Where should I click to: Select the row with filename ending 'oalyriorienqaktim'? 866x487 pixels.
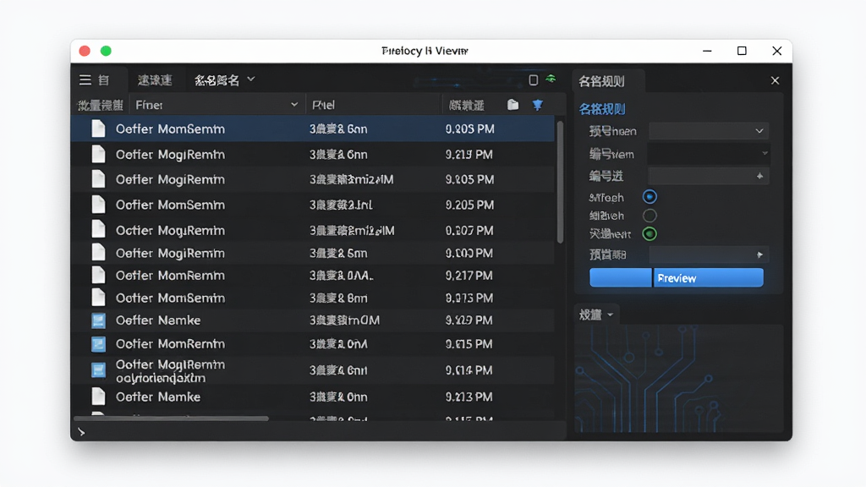point(313,370)
